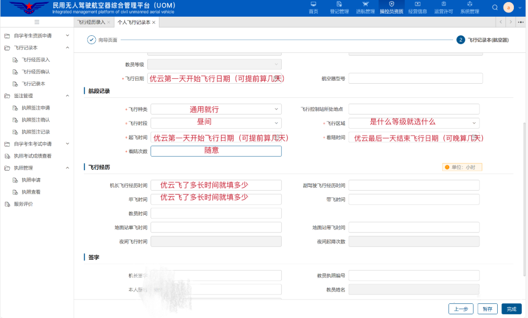The height and width of the screenshot is (318, 528).
Task: Click the 地面站单飞时间 input
Action: [x=216, y=227]
